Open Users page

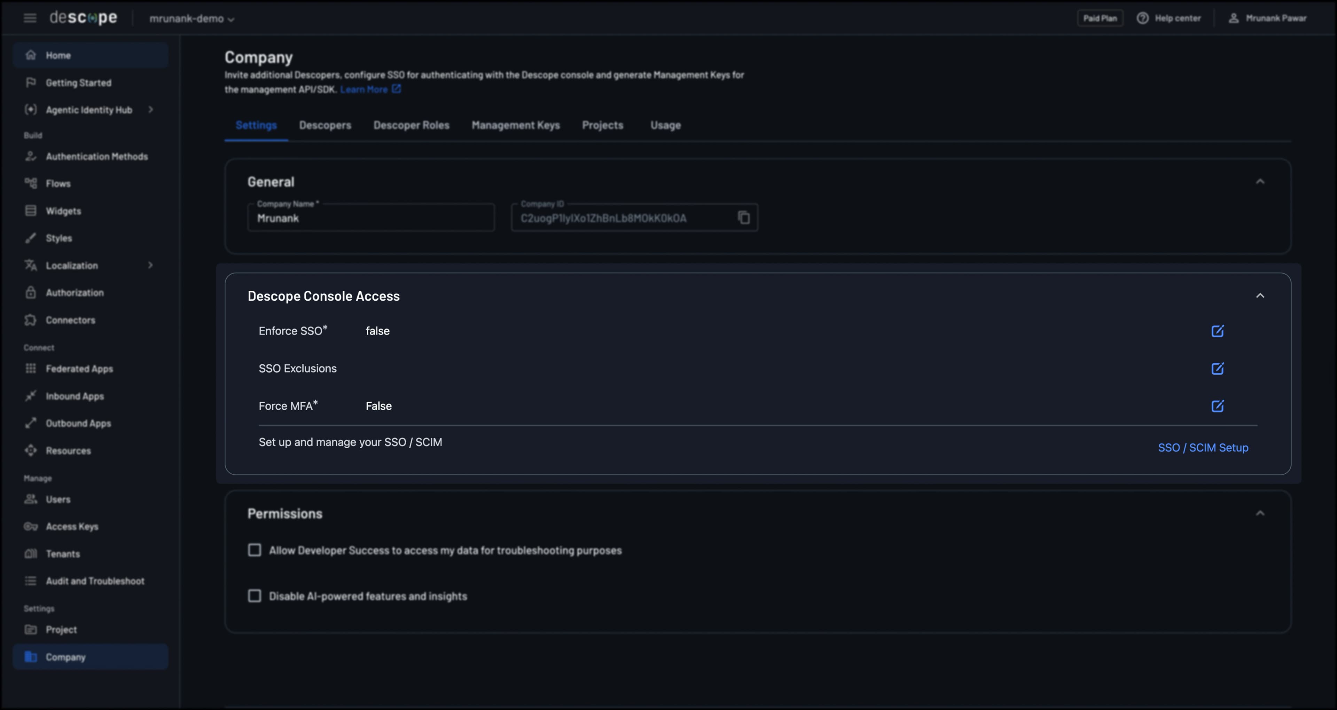click(90, 499)
